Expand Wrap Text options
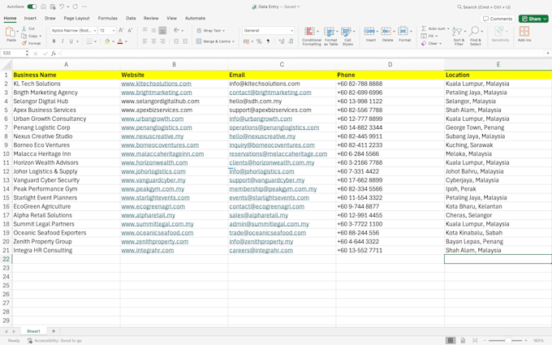Image resolution: width=552 pixels, height=345 pixels. [223, 31]
